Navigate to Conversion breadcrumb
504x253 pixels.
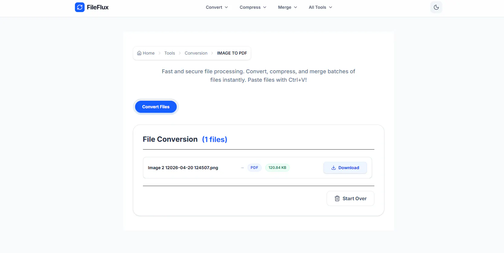coord(196,53)
